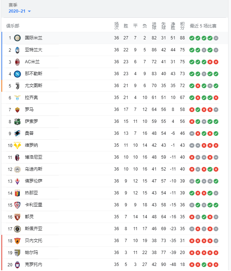This screenshot has height=271, width=231.
Task: Click the 尤文图斯 J logo
Action: coord(17,86)
